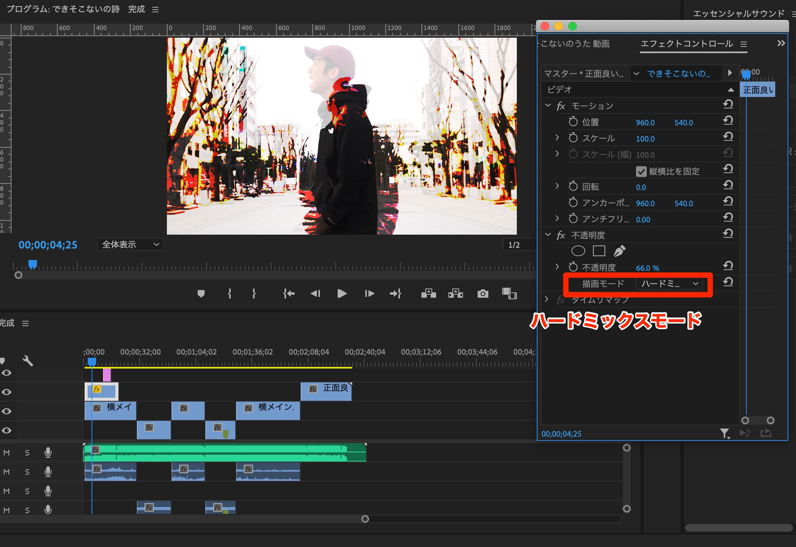Reset the モーション effect
The width and height of the screenshot is (796, 547).
pyautogui.click(x=728, y=105)
